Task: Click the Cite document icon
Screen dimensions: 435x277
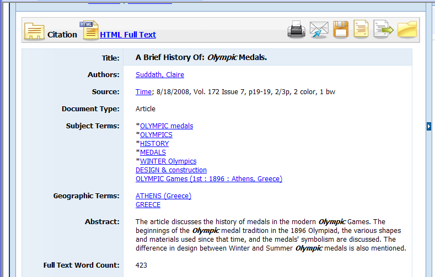Action: pos(361,29)
